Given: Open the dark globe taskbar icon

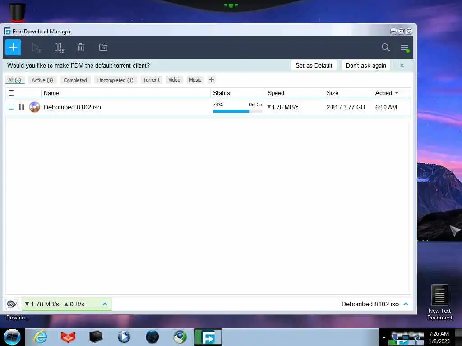Looking at the screenshot, I should click(152, 337).
